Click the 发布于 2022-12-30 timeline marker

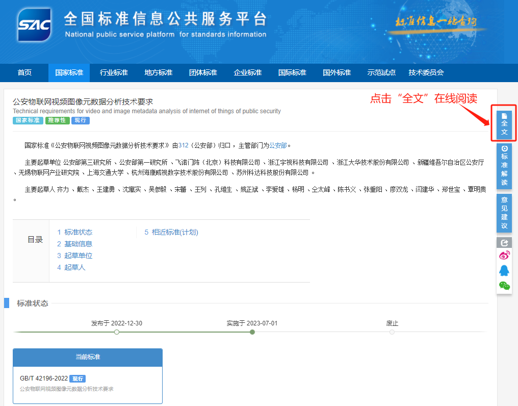(x=117, y=332)
